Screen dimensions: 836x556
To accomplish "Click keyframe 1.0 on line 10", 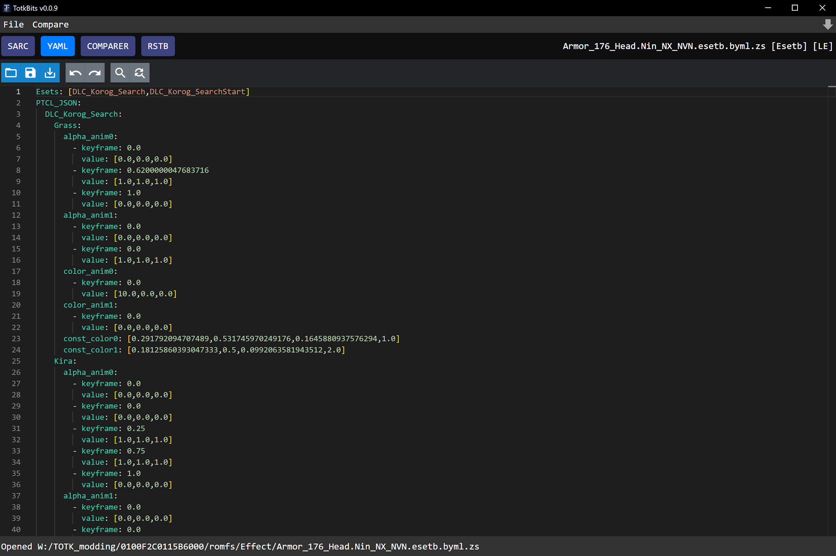I will 111,193.
